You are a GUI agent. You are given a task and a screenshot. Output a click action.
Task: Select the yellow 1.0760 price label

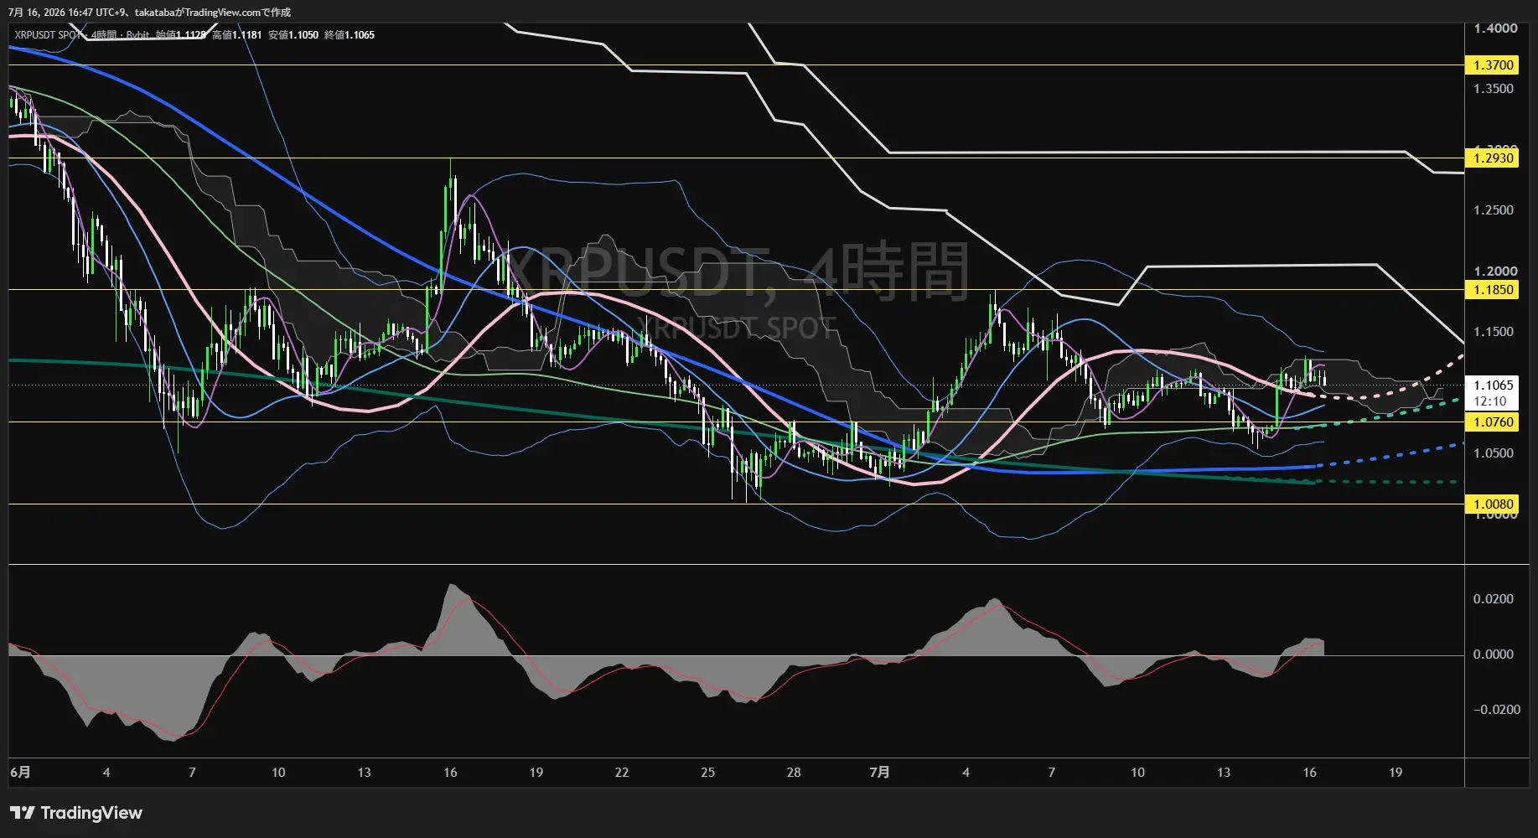(x=1493, y=422)
